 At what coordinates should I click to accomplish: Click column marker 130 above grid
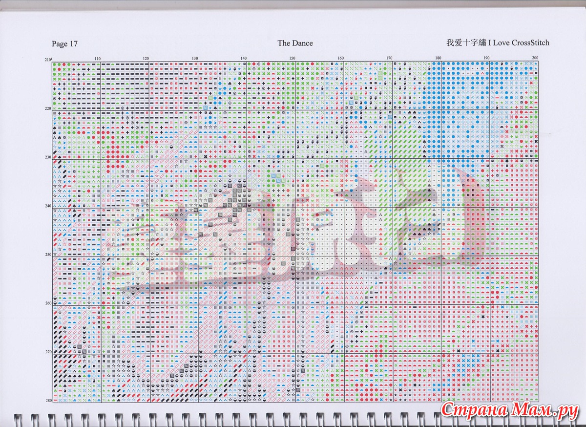[195, 59]
